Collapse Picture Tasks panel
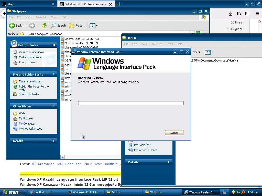The width and height of the screenshot is (262, 196). [54, 45]
